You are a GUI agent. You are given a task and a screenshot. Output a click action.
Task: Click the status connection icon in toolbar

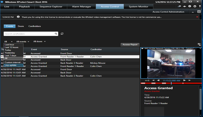tap(184, 6)
